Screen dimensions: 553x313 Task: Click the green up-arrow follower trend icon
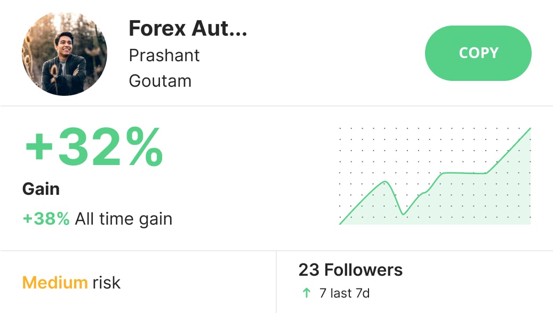coord(306,293)
